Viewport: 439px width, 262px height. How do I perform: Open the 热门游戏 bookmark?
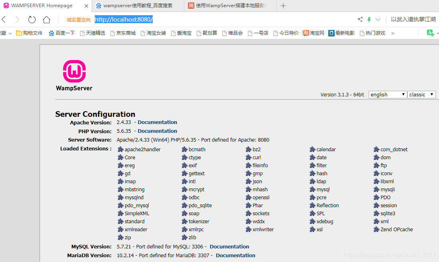click(x=372, y=33)
